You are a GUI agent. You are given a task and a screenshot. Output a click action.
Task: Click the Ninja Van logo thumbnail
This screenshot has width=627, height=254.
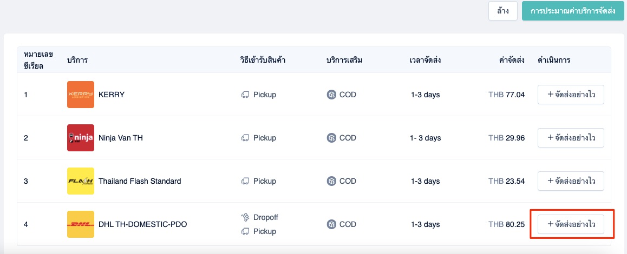coord(81,138)
